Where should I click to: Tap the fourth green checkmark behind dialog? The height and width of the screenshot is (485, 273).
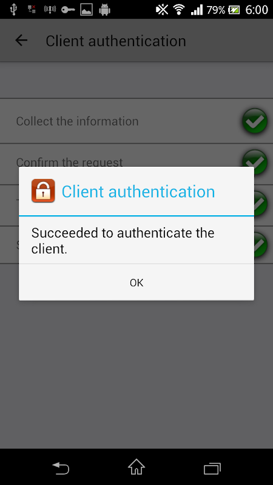point(261,245)
